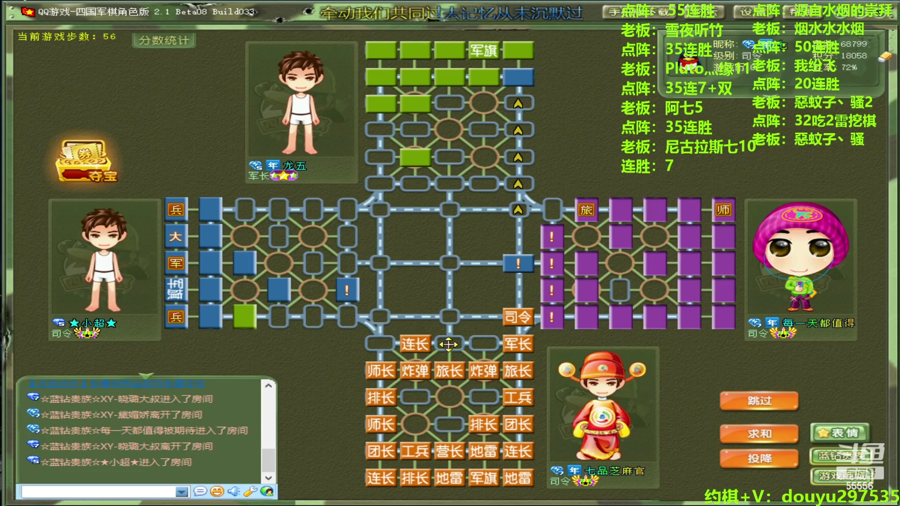
Task: Click the green 军旗 piece at top
Action: click(483, 50)
